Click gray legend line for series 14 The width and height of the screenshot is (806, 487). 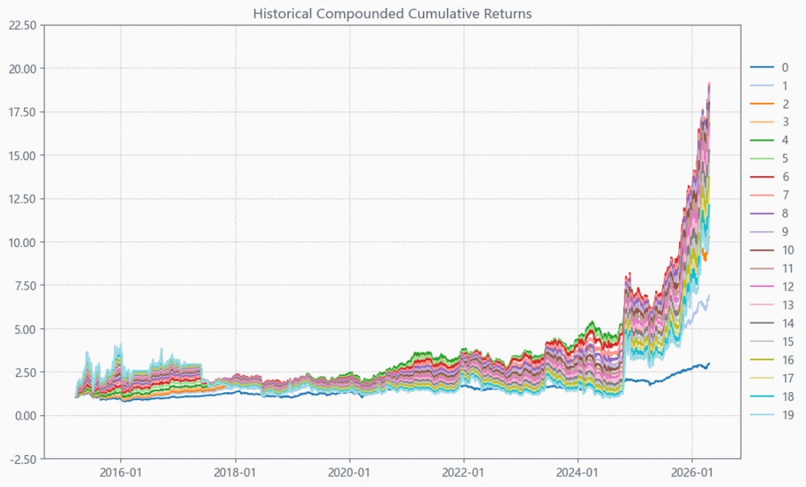[x=762, y=323]
